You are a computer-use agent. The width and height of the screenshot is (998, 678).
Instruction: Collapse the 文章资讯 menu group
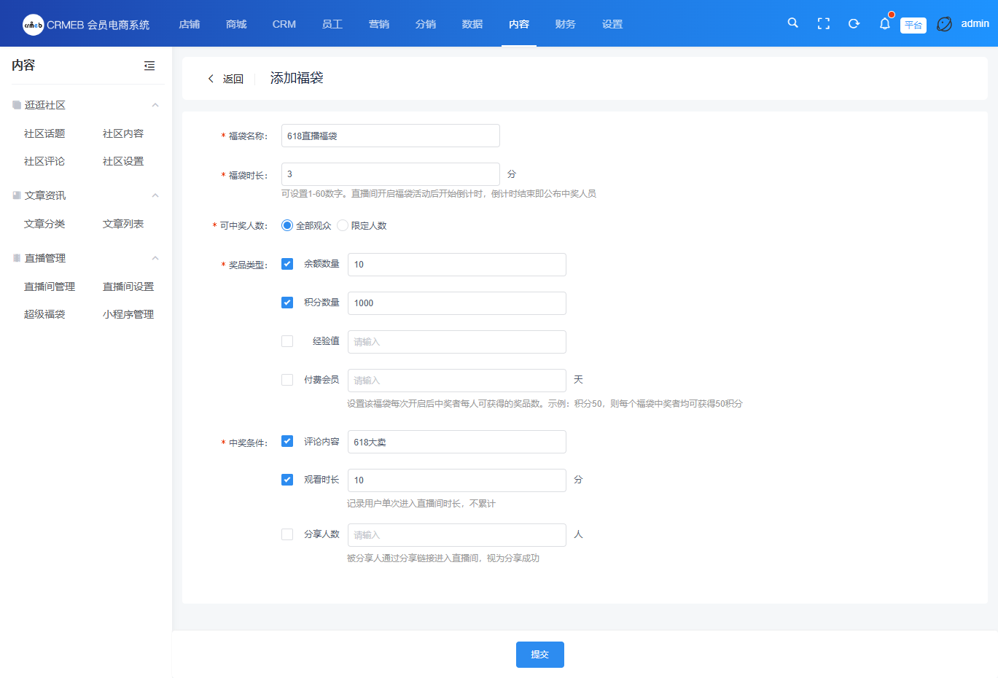(155, 195)
